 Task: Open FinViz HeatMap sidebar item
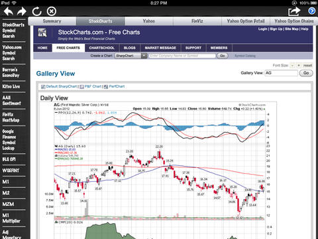coord(11,118)
